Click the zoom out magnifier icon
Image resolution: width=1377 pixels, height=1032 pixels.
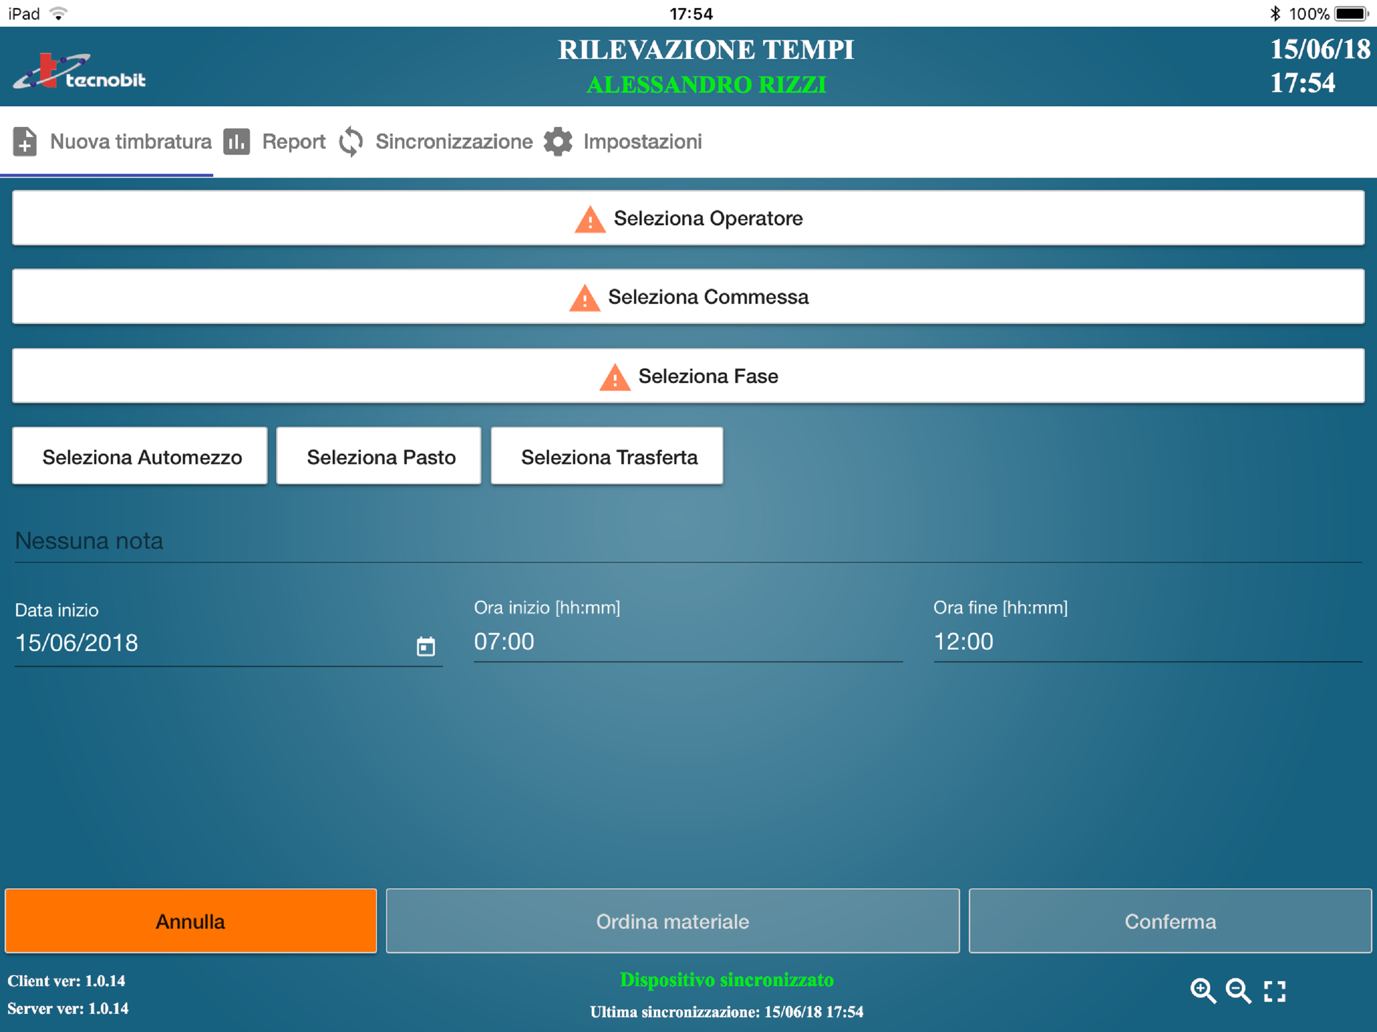1238,990
